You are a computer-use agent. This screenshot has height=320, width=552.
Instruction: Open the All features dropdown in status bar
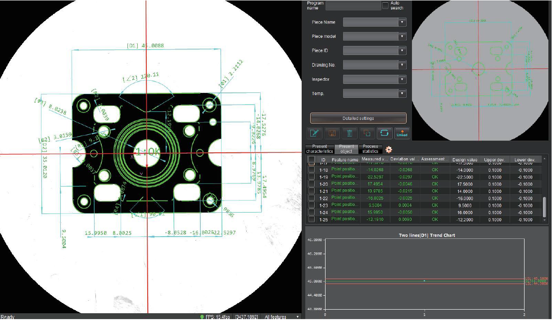click(282, 317)
